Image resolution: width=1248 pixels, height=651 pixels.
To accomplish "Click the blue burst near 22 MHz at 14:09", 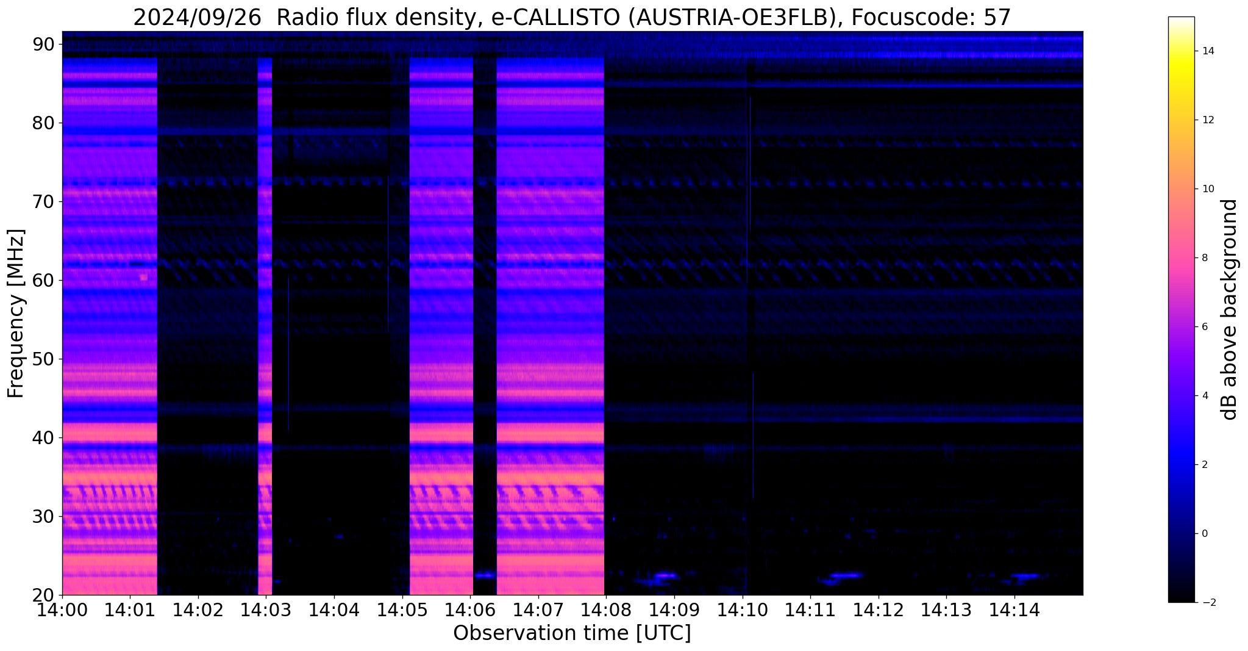I will click(x=665, y=575).
